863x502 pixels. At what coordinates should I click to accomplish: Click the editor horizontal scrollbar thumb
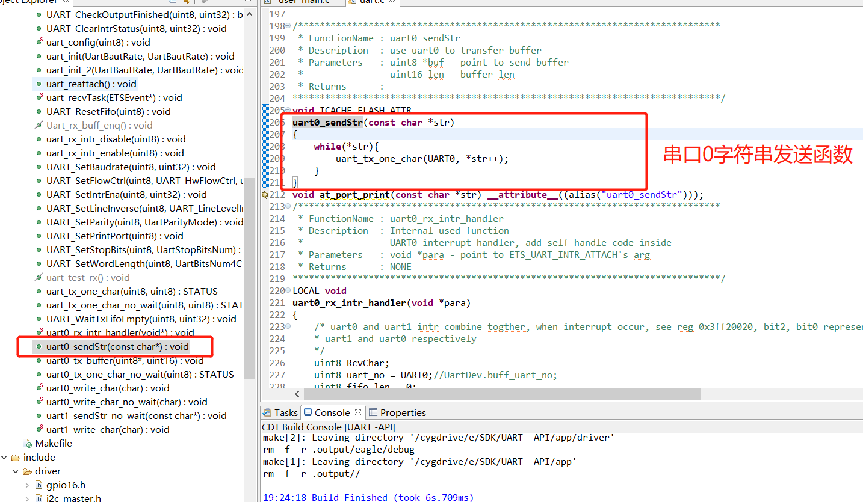point(503,394)
